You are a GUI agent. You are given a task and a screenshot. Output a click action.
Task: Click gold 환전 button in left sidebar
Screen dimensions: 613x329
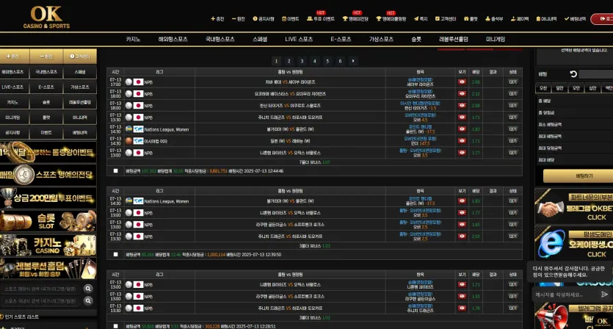[46, 57]
